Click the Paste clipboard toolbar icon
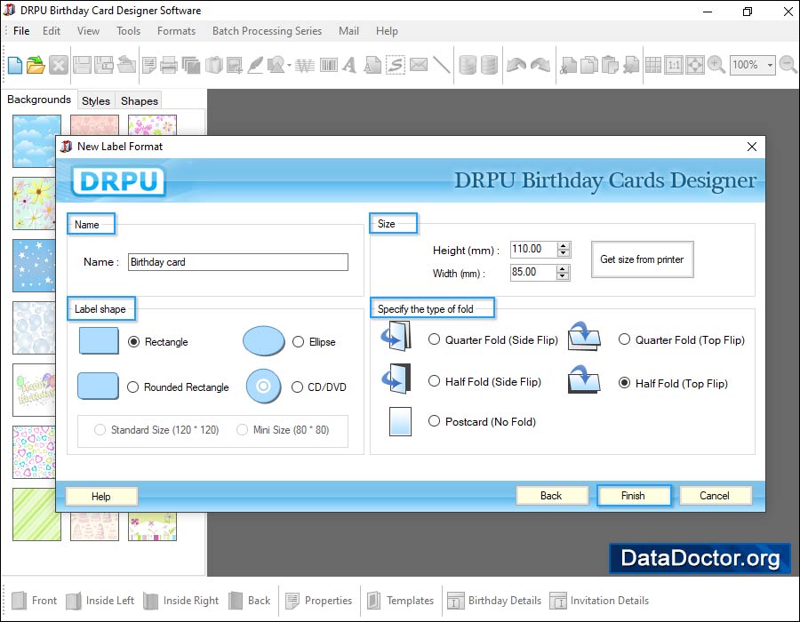The image size is (800, 622). [x=610, y=65]
